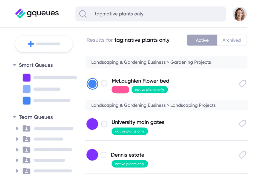Viewport: 263px width, 183px height.
Task: Click the tag icon for McLaughlen Flower bed
Action: [242, 84]
